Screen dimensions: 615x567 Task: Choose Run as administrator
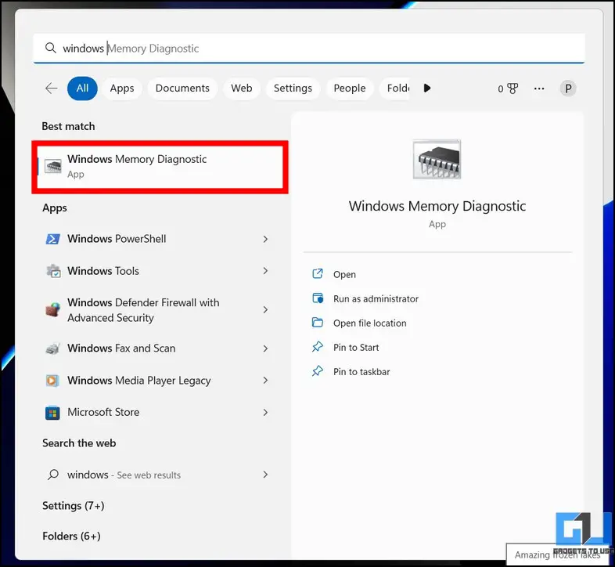coord(376,299)
